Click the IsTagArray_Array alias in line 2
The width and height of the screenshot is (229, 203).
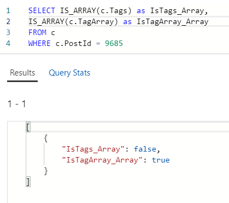(173, 22)
